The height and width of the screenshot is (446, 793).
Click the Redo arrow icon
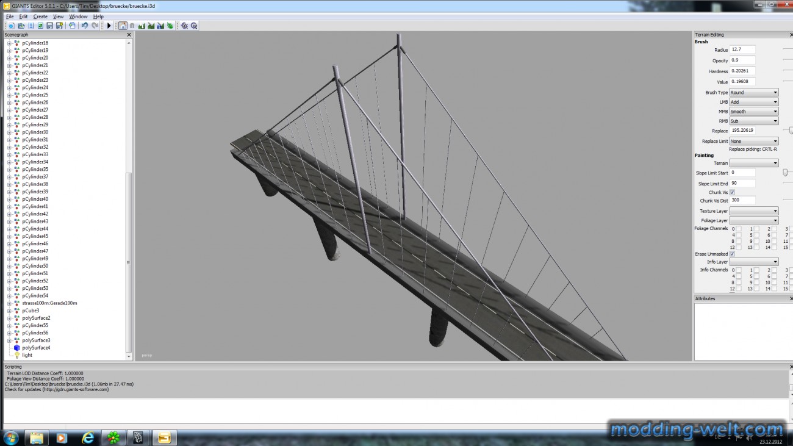tap(95, 26)
